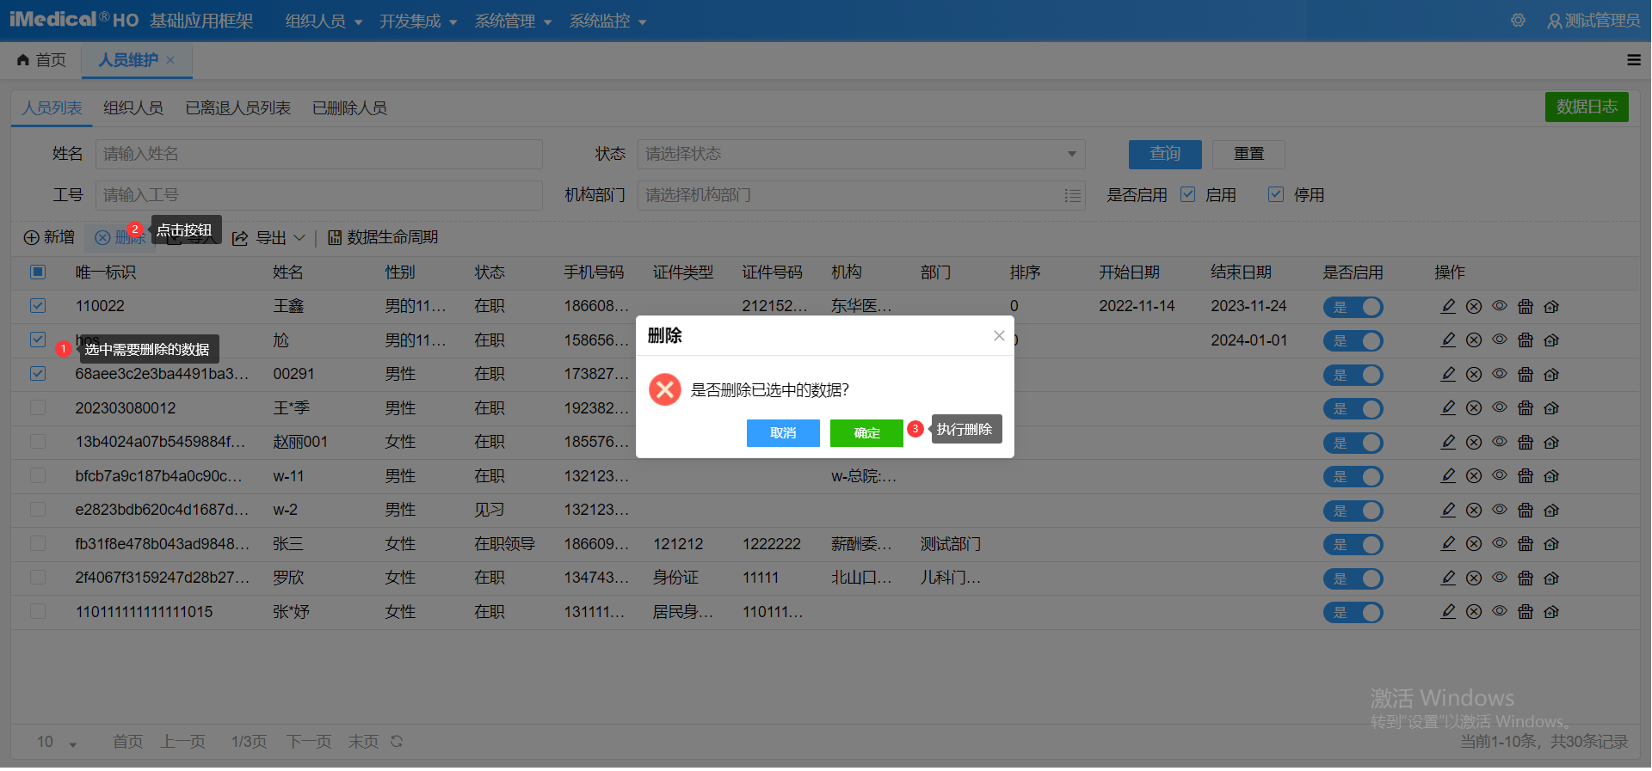Open the hamburger menu on tab bar
Viewport: 1652px width, 771px height.
click(1633, 60)
